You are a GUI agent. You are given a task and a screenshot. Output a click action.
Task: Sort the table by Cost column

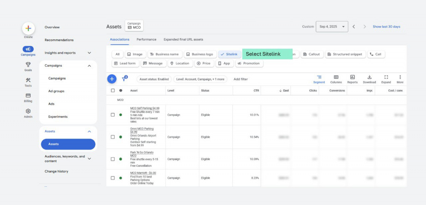point(284,90)
